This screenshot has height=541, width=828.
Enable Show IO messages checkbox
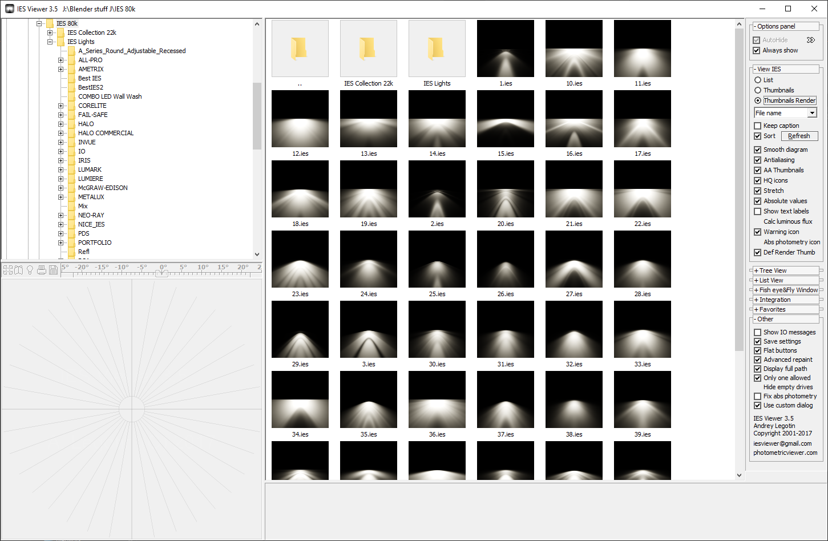click(x=758, y=332)
